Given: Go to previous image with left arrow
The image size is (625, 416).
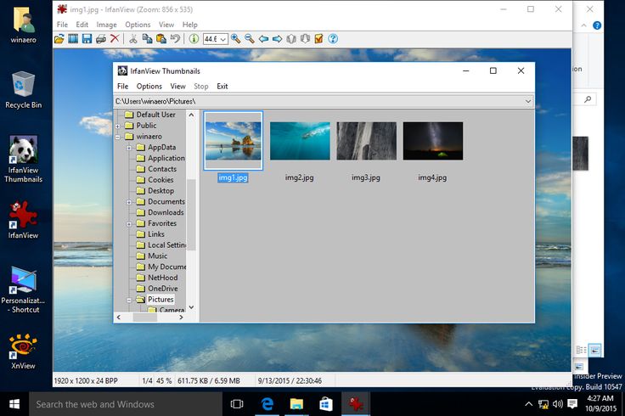Looking at the screenshot, I should click(263, 39).
